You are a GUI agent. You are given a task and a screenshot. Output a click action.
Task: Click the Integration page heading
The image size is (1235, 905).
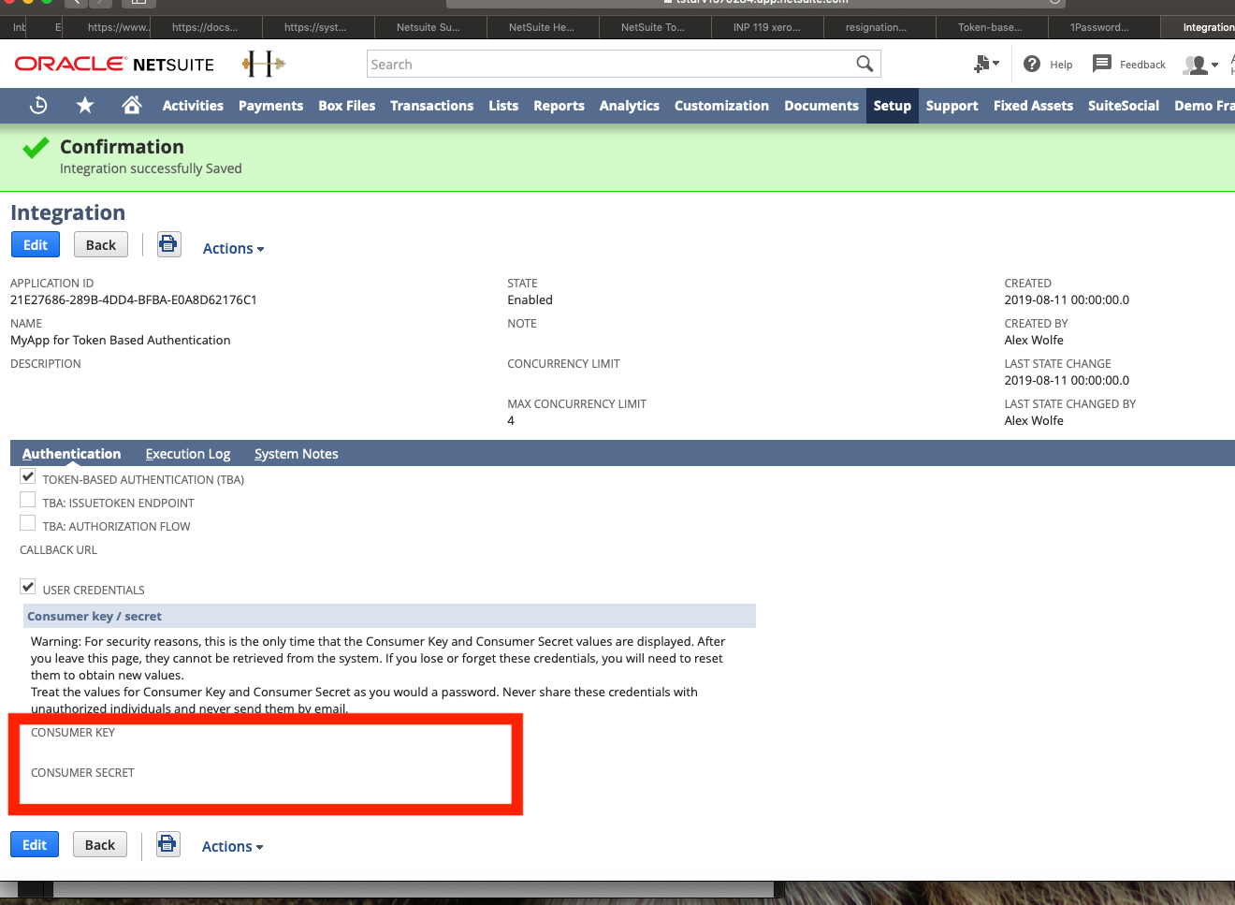point(67,212)
